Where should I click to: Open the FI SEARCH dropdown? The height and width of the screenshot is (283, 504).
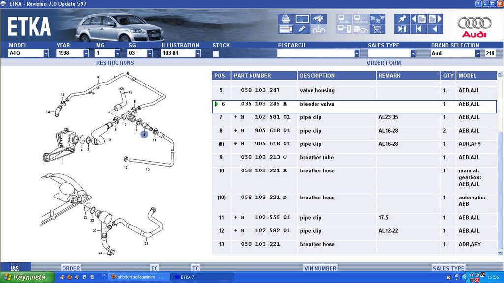click(x=357, y=53)
